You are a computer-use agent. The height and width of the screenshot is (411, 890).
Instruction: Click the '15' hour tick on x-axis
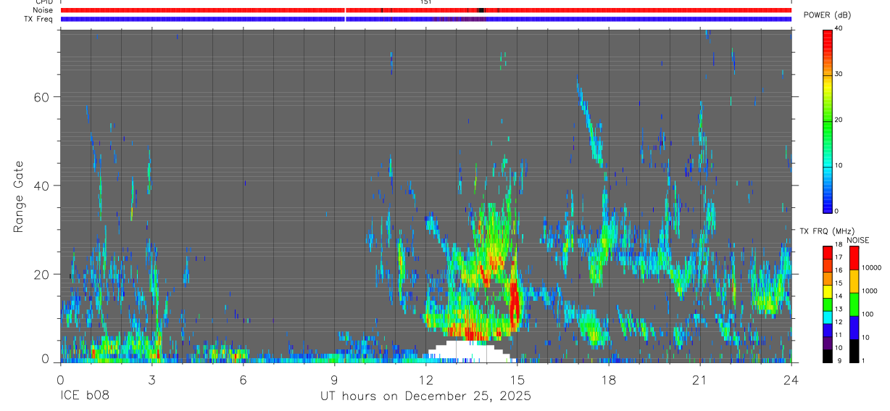[x=517, y=379]
